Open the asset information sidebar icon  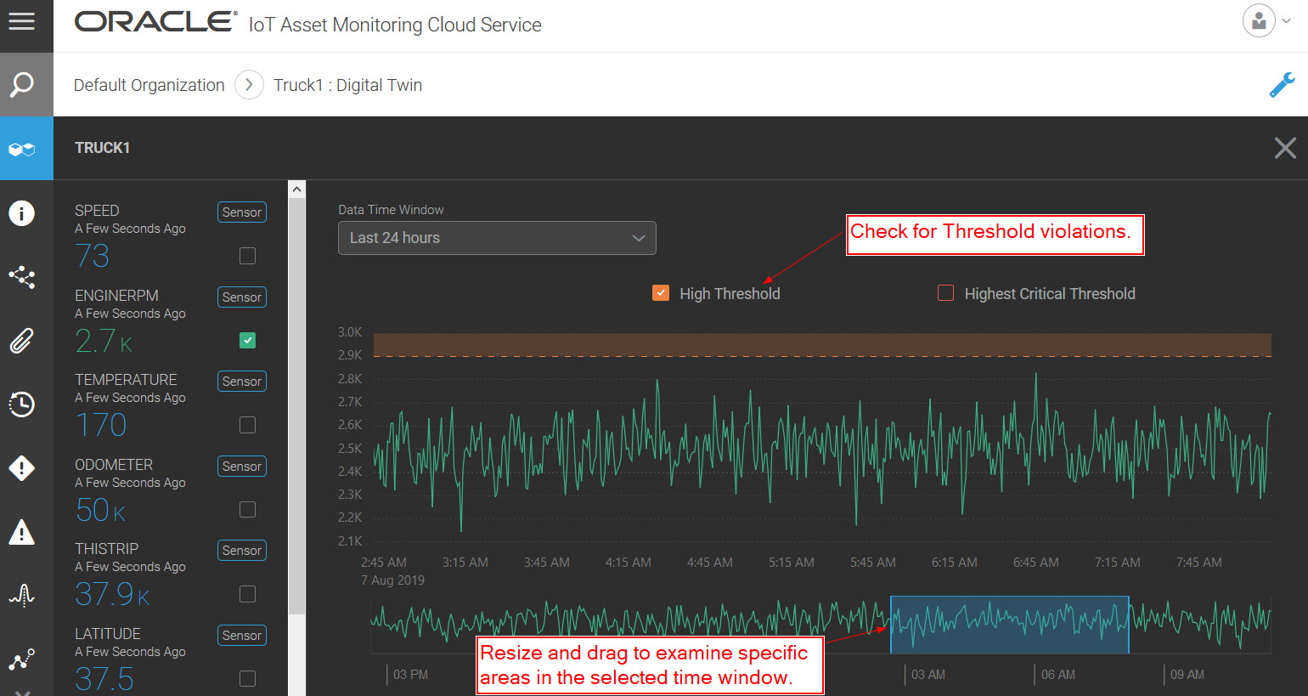(x=22, y=212)
